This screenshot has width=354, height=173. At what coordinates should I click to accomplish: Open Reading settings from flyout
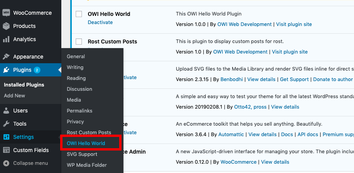(x=76, y=78)
